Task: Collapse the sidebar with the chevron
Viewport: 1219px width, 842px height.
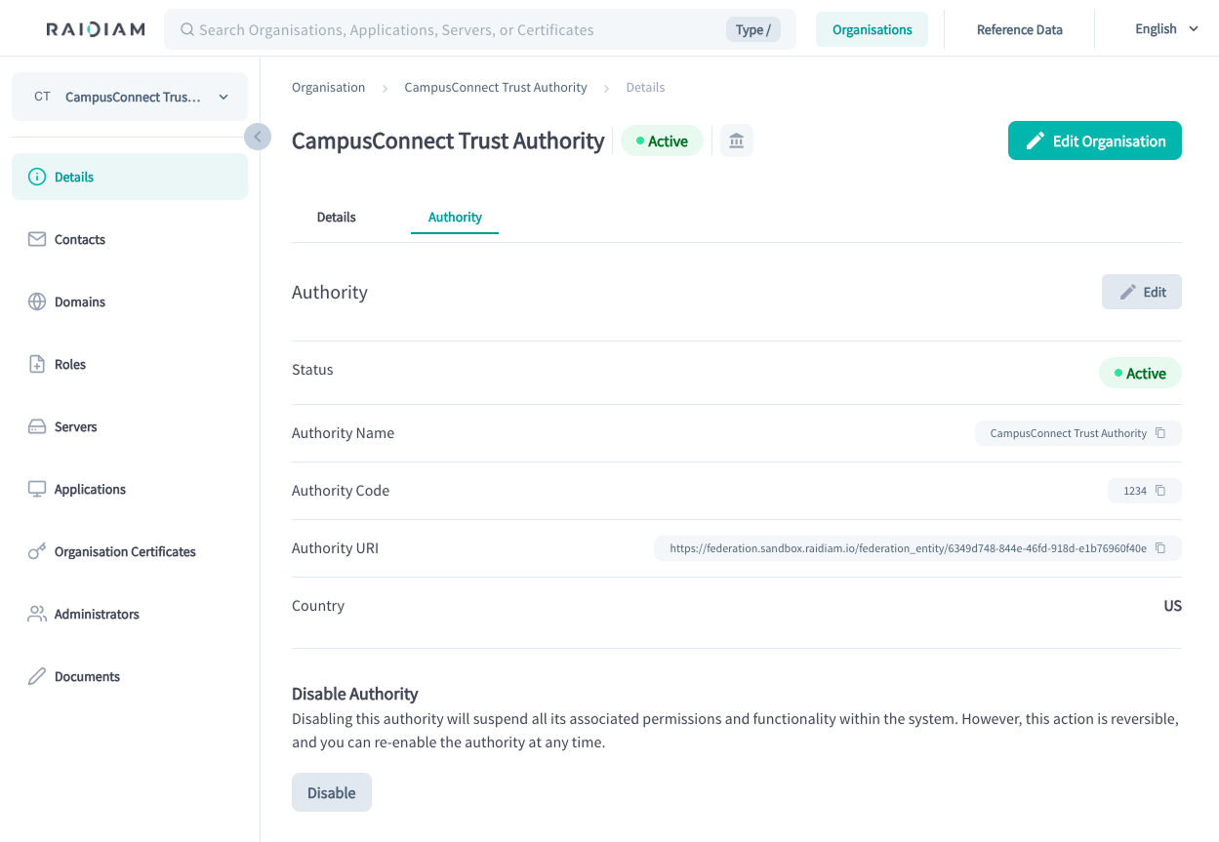Action: (x=258, y=137)
